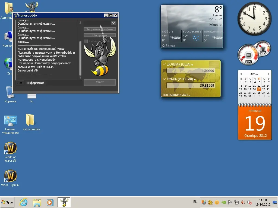Click the ruble amount field showing 30,81569

click(x=191, y=85)
